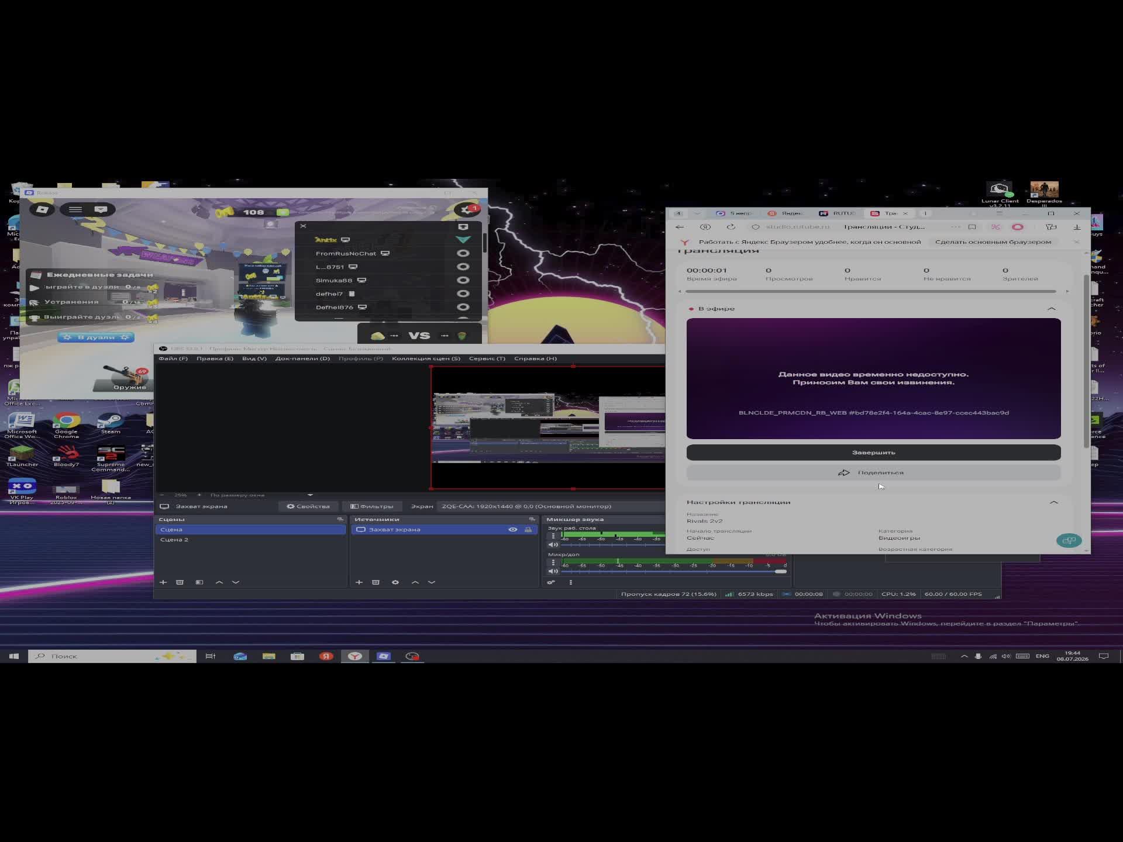1123x842 pixels.
Task: Click back arrow in Yandex Browser
Action: point(680,227)
